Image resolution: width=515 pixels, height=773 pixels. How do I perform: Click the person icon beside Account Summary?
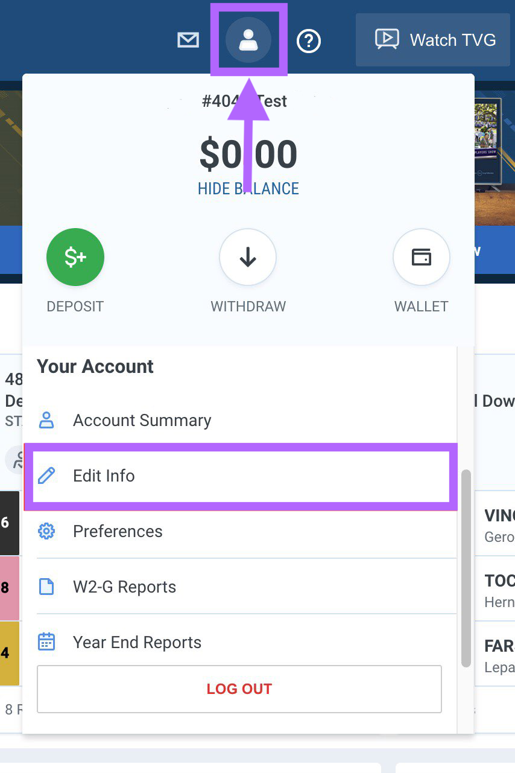pyautogui.click(x=46, y=420)
